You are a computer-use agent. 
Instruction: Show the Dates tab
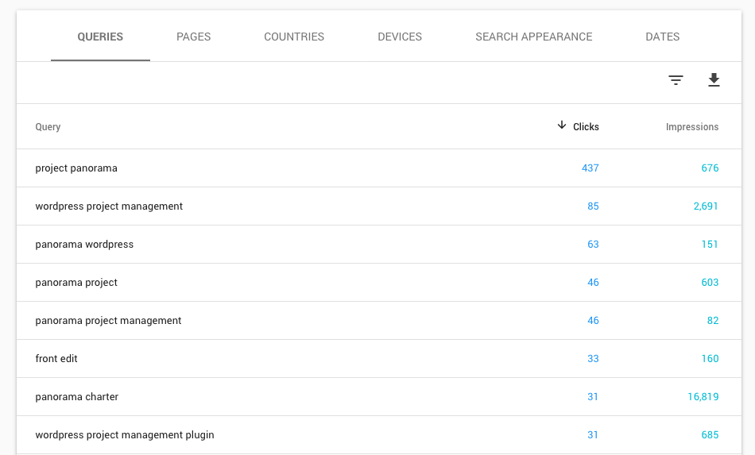(662, 37)
